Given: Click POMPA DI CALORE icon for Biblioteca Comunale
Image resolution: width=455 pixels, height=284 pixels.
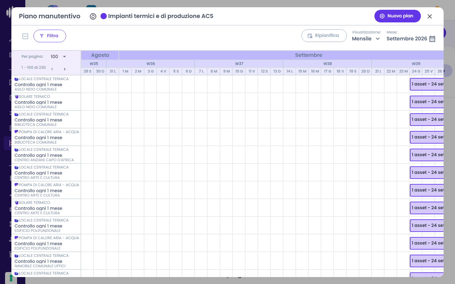Looking at the screenshot, I should pyautogui.click(x=16, y=132).
